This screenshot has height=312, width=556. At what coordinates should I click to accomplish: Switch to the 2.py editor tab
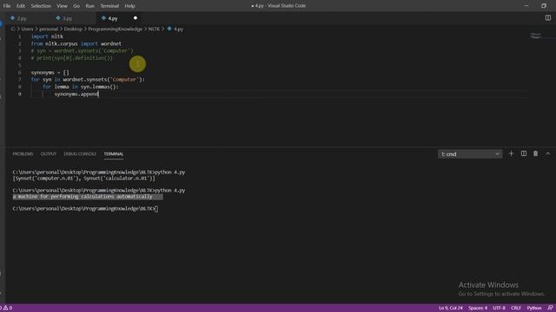pyautogui.click(x=22, y=18)
